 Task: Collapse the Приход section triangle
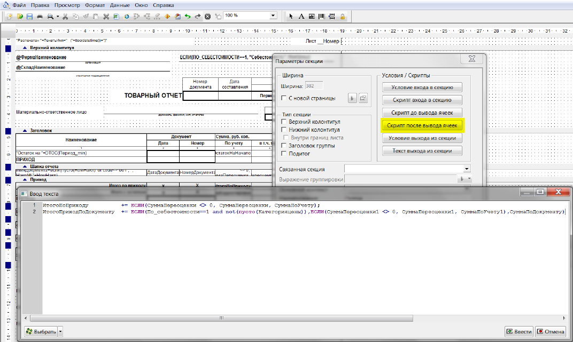point(25,179)
